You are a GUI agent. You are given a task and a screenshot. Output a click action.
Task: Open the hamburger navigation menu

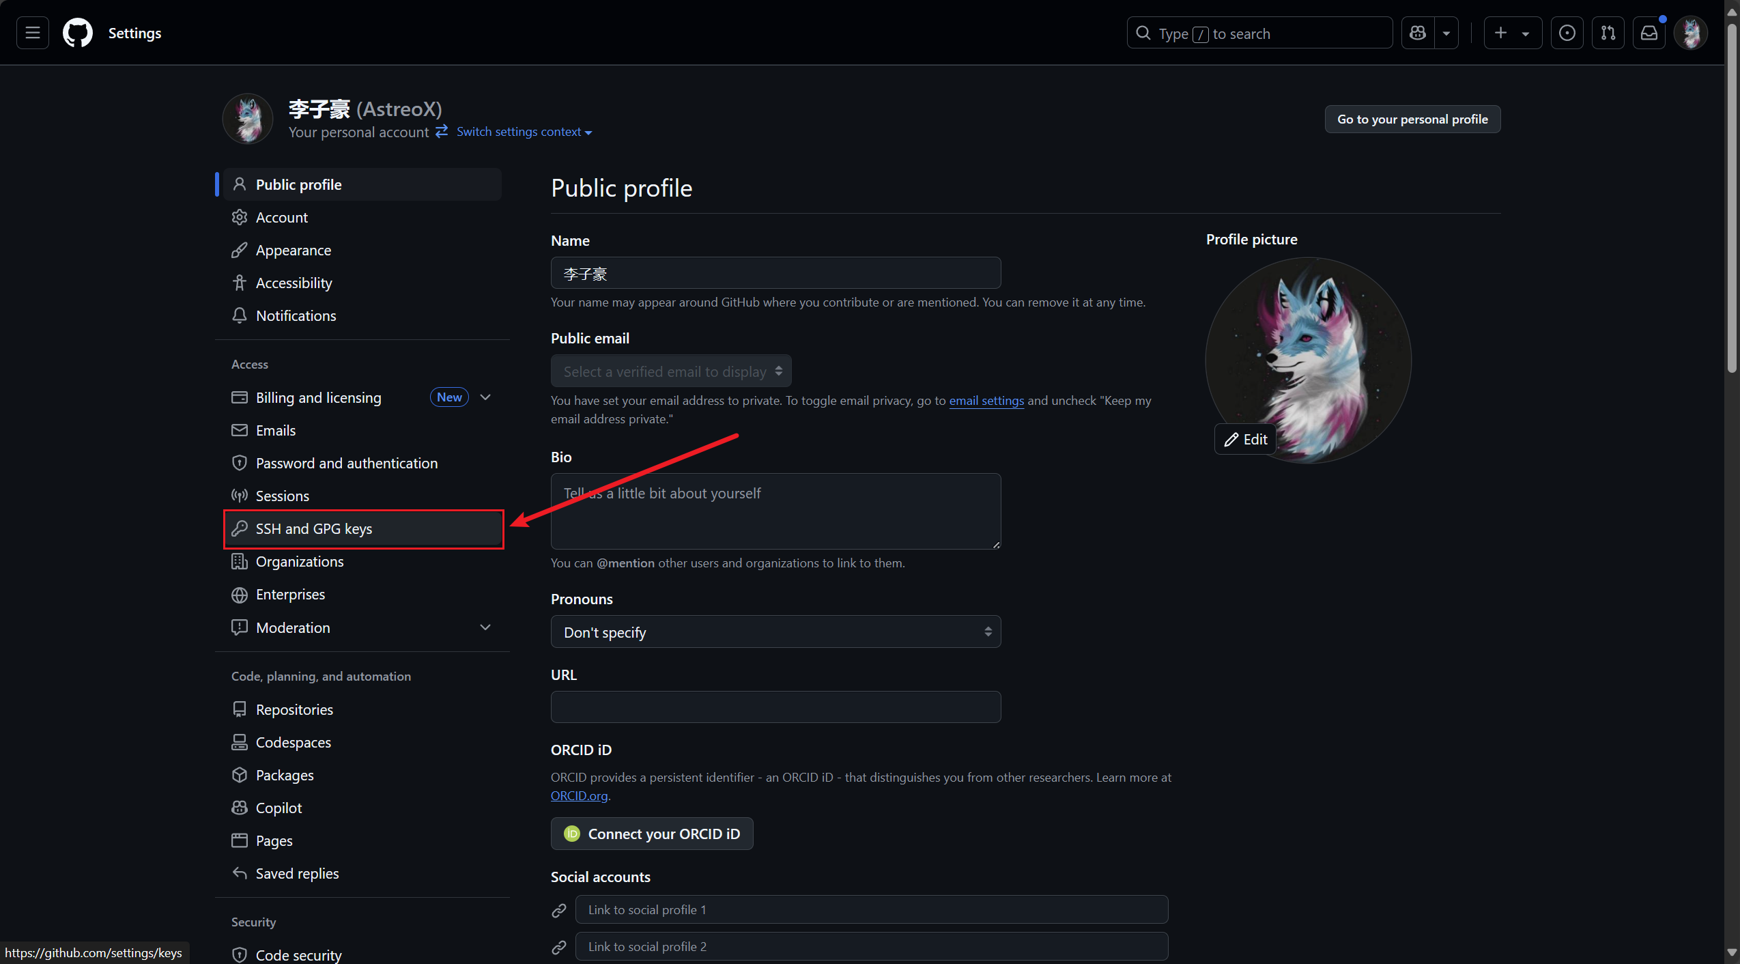[x=33, y=33]
